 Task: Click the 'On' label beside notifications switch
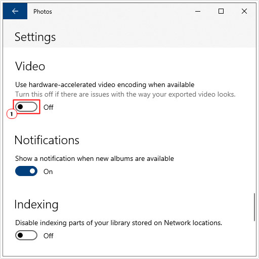tap(48, 171)
